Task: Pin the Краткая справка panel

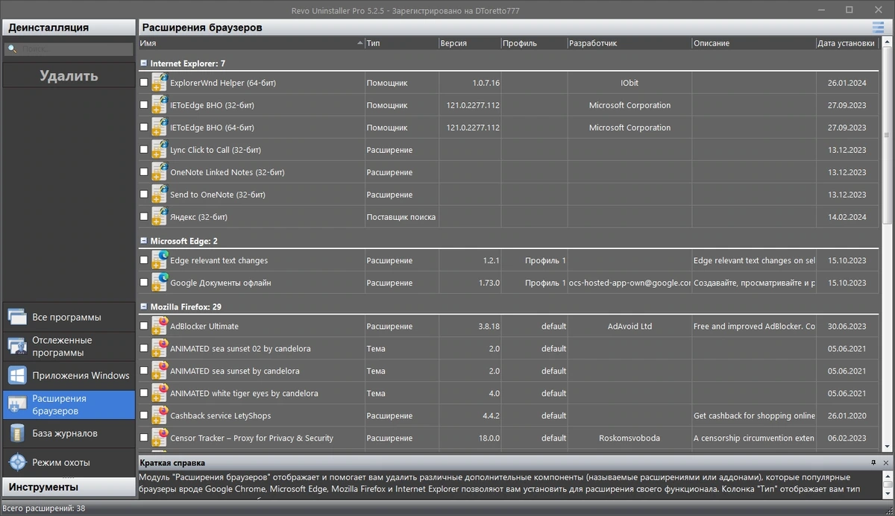Action: (873, 463)
